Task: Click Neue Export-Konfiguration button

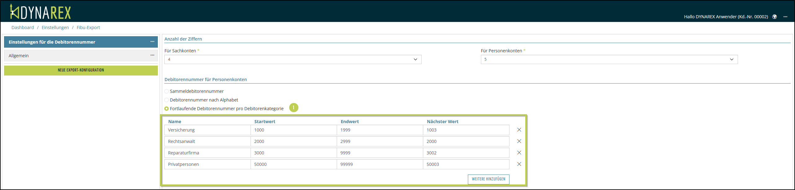Action: click(81, 70)
